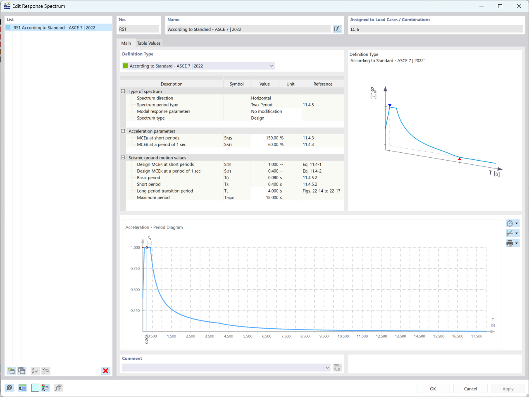Click the Reference column header
Viewport: 529px width, 397px height.
click(x=323, y=84)
